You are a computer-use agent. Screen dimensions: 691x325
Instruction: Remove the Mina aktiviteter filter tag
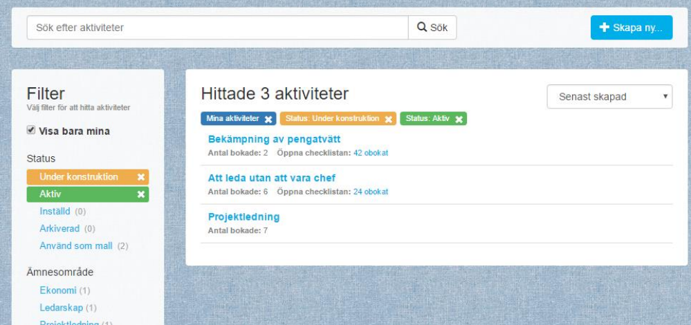(x=268, y=120)
